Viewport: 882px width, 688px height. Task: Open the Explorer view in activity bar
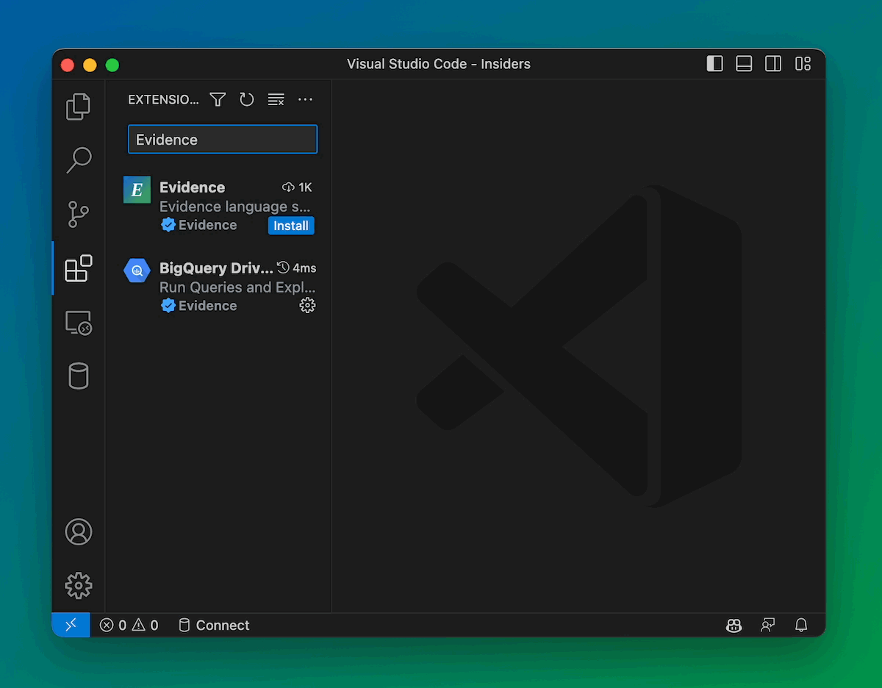coord(78,107)
